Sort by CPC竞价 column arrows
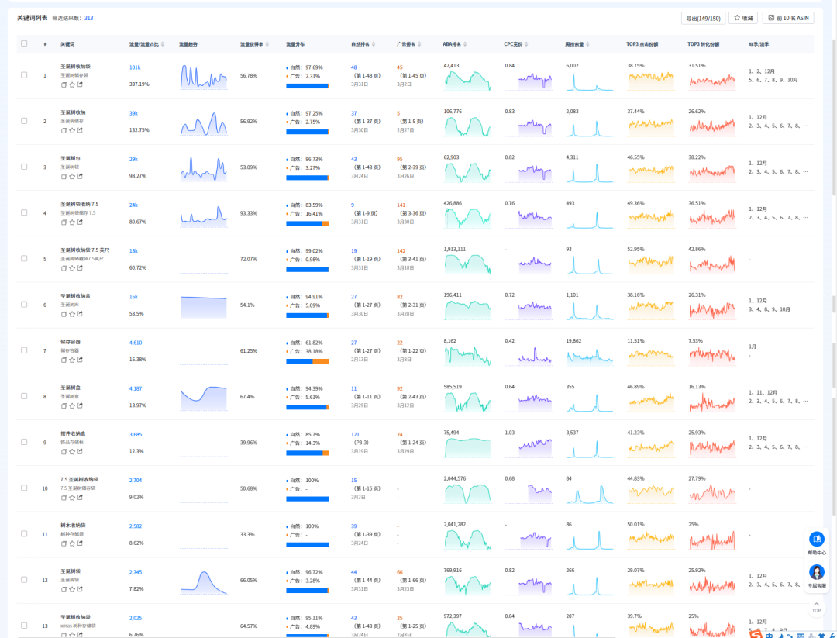 tap(526, 44)
